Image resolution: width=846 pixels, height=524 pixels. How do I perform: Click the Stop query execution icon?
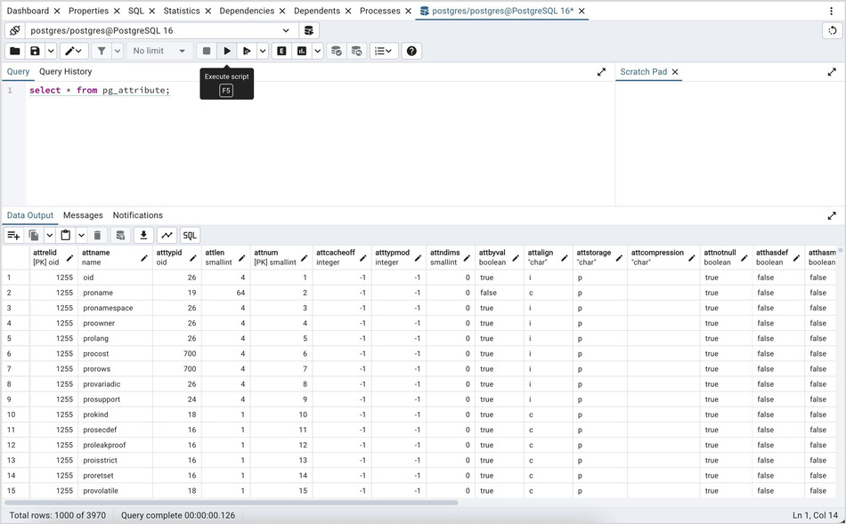tap(207, 51)
